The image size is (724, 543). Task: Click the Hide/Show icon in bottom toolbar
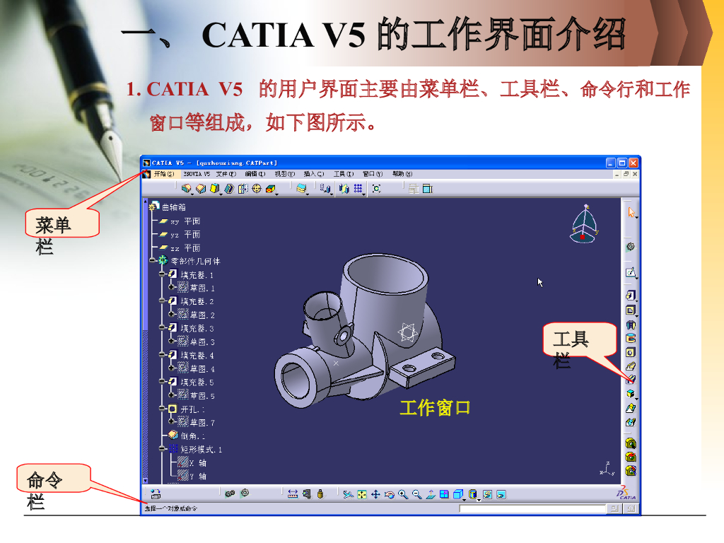(x=487, y=494)
